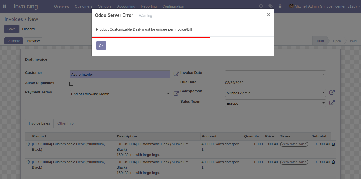
Task: Go to Invoices breadcrumb link
Action: tap(14, 19)
